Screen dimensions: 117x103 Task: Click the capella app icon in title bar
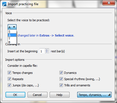click(x=4, y=4)
